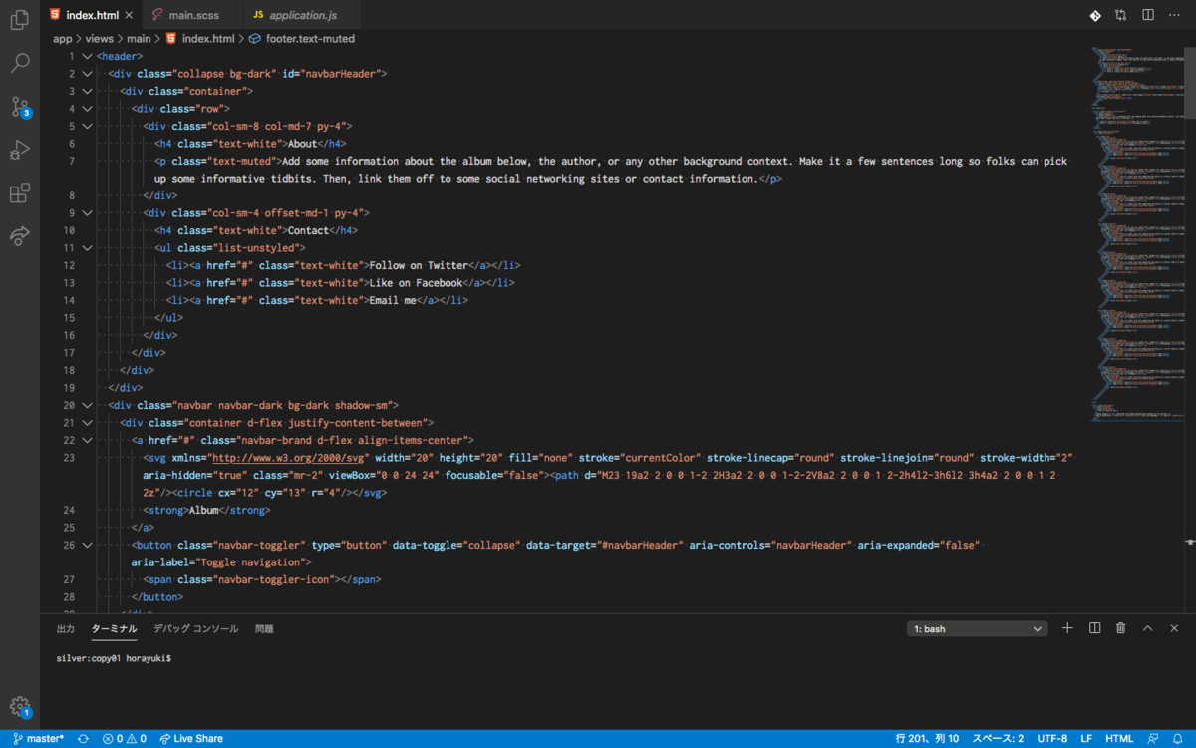Image resolution: width=1196 pixels, height=748 pixels.
Task: Place cursor on 'Email me' text
Action: 392,300
